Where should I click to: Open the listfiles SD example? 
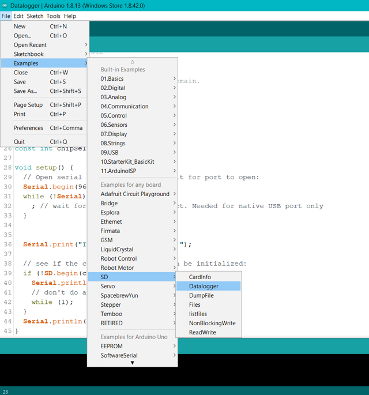(x=209, y=314)
